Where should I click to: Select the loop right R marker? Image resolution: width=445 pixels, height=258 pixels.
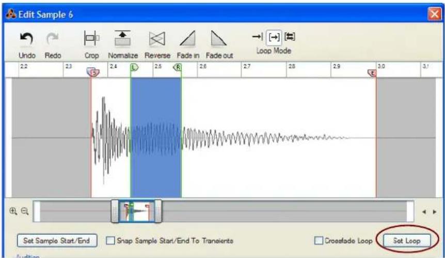tap(178, 67)
